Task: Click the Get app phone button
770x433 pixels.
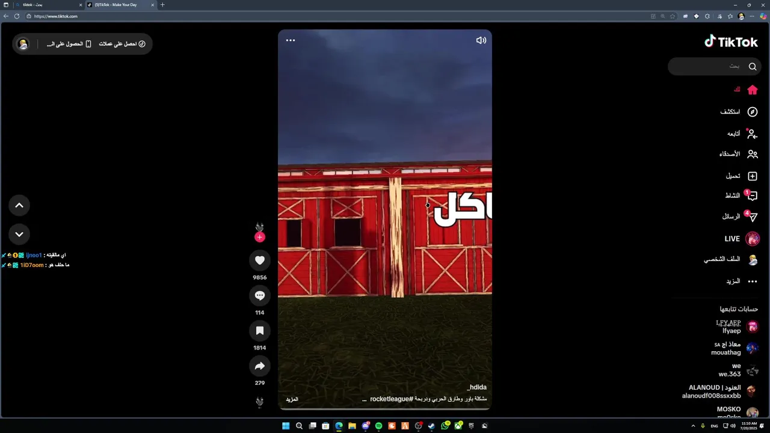Action: [x=69, y=44]
